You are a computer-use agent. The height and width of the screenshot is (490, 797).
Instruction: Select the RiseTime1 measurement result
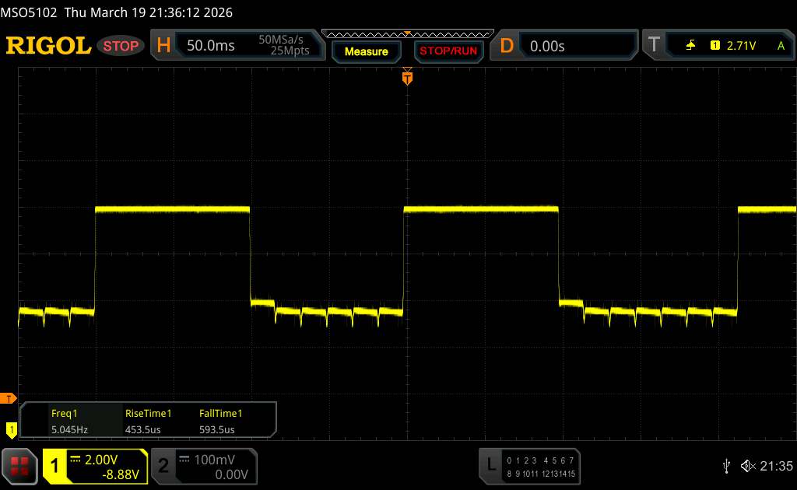coord(148,421)
